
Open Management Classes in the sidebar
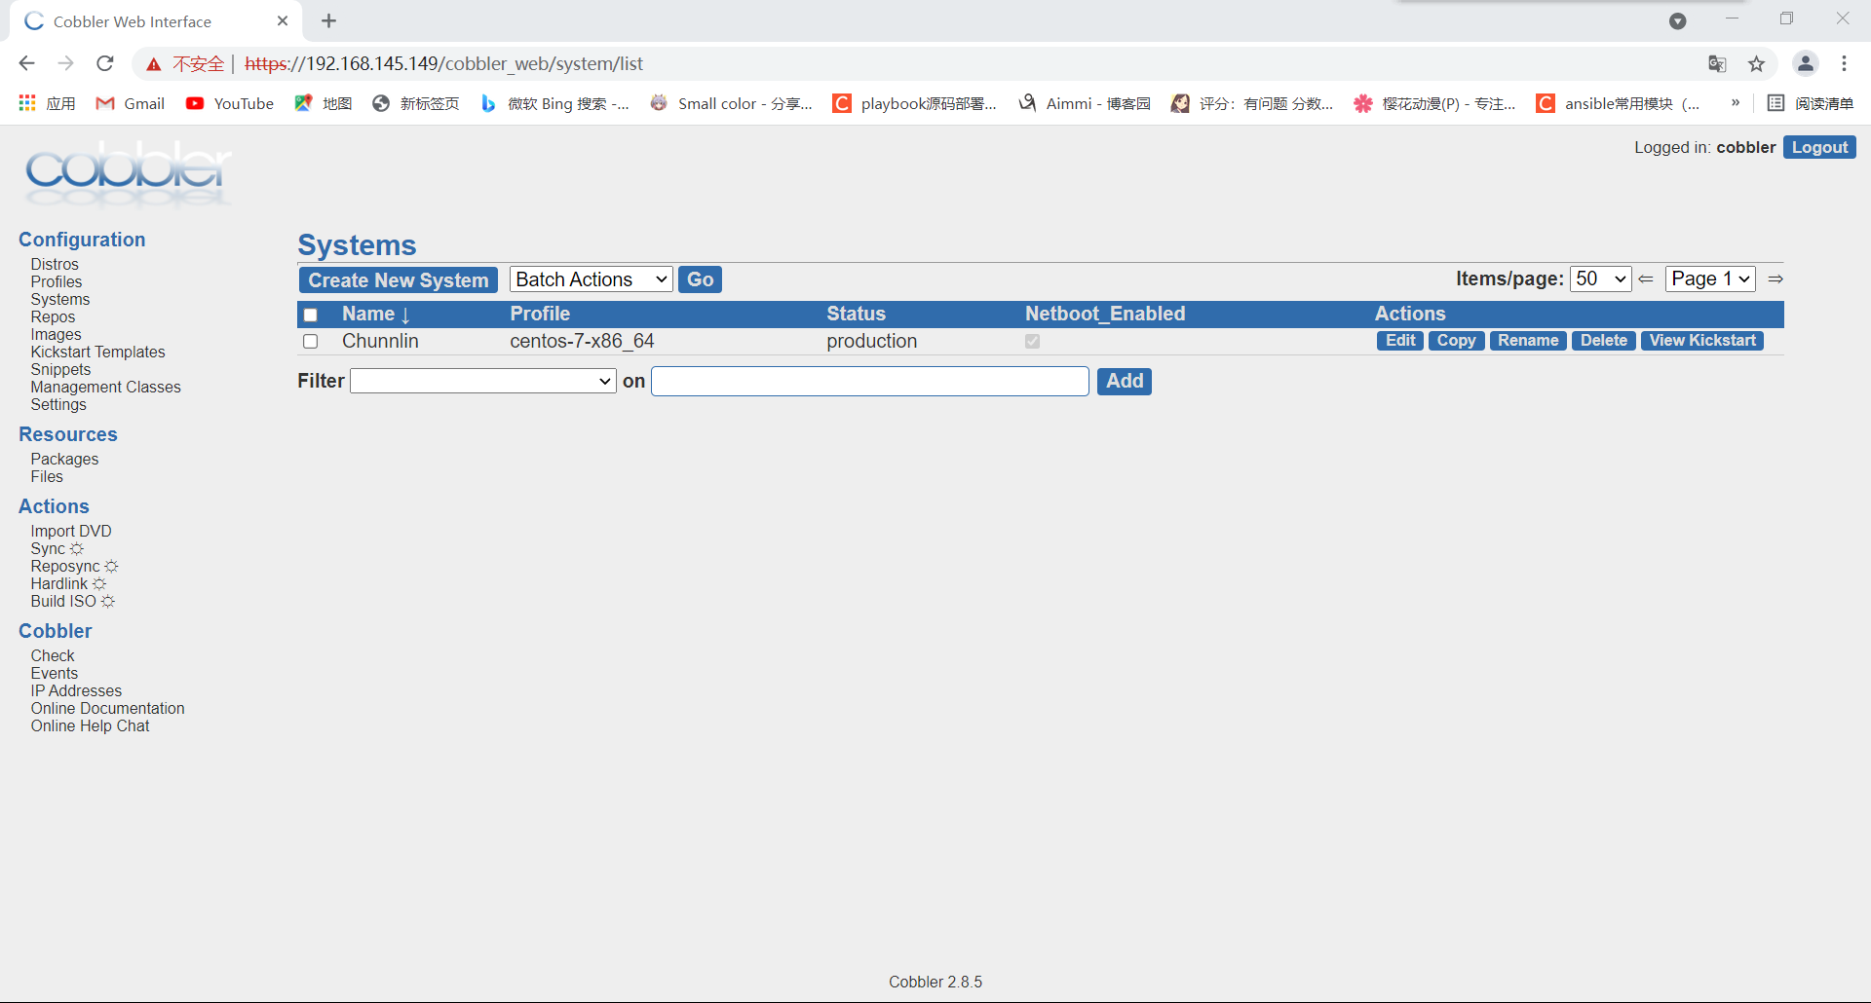(105, 387)
